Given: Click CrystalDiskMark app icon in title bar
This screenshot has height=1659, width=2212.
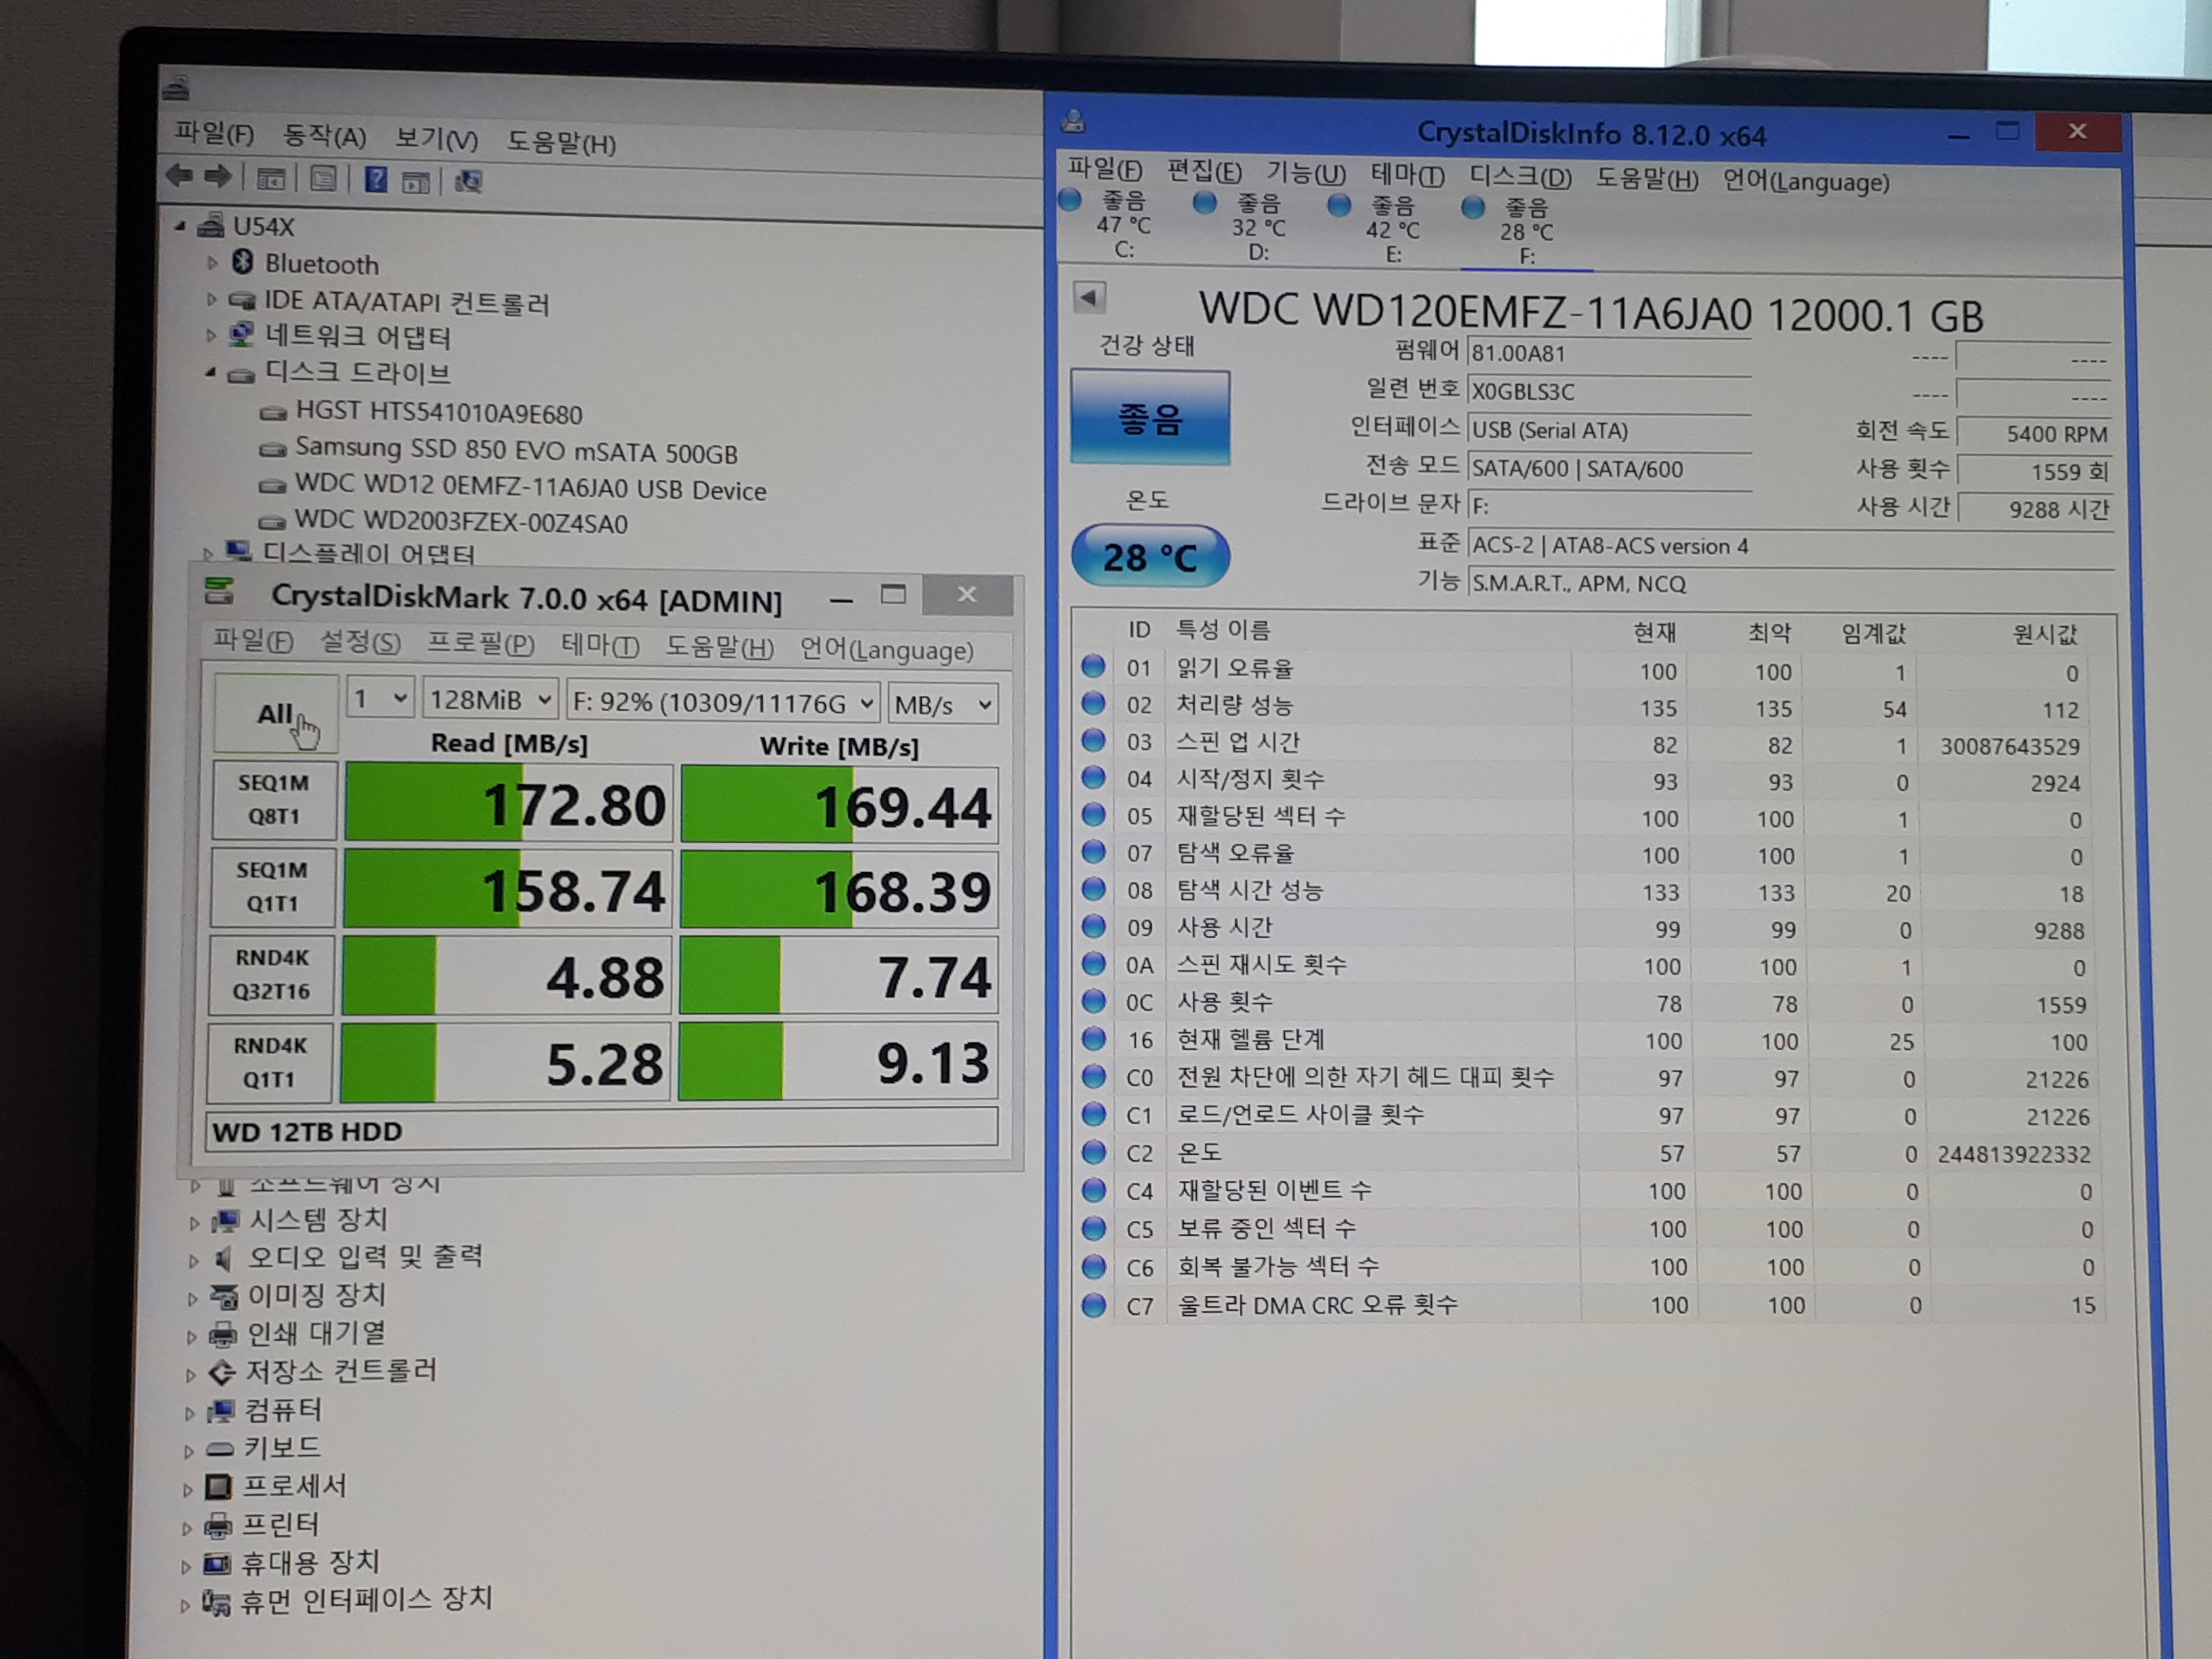Looking at the screenshot, I should [x=219, y=591].
